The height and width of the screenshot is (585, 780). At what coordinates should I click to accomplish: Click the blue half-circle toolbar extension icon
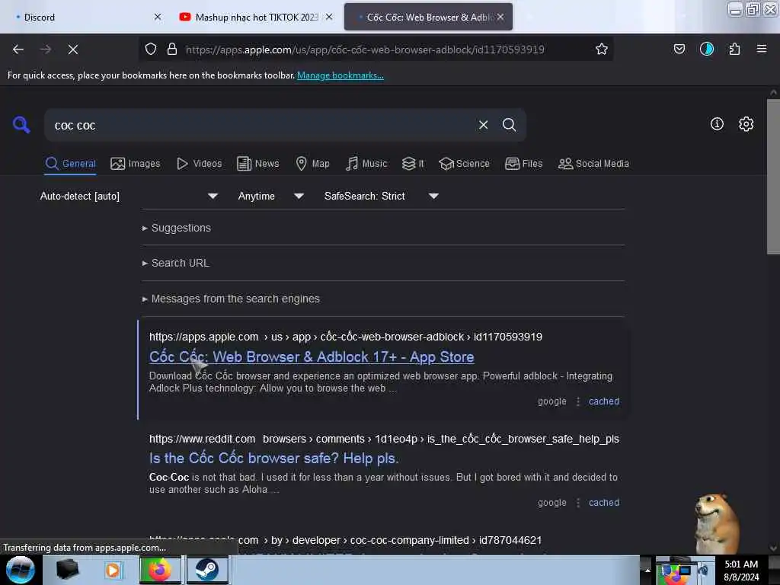pyautogui.click(x=706, y=49)
